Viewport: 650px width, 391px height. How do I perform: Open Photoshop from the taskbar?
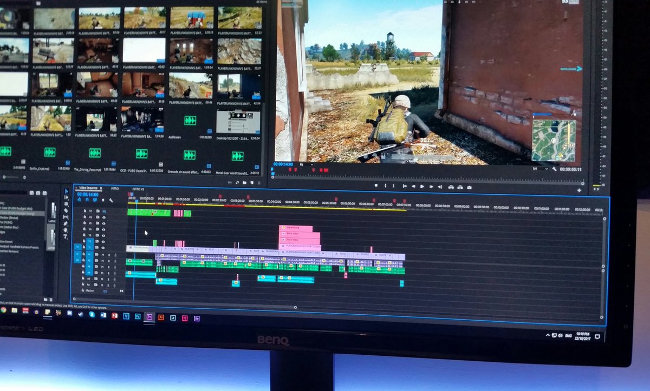pos(138,316)
